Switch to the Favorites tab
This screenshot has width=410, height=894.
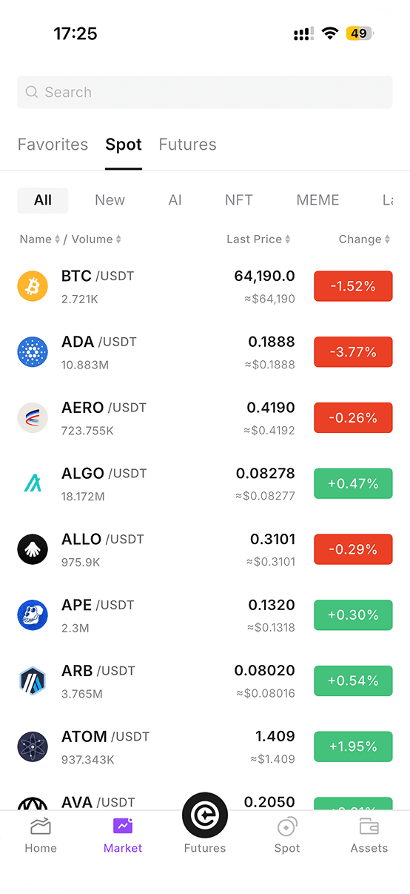pos(53,145)
